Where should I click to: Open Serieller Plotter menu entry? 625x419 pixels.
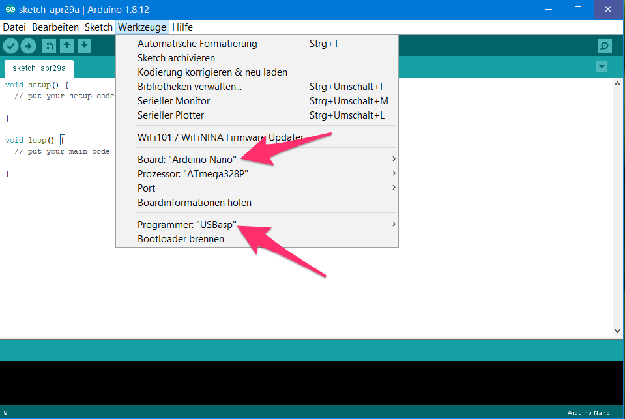(x=257, y=115)
